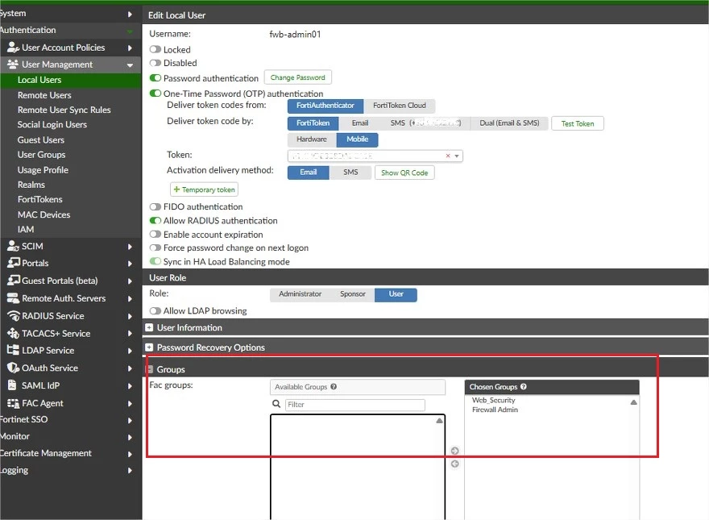Select the Sponsor role
This screenshot has height=520, width=709.
(353, 294)
